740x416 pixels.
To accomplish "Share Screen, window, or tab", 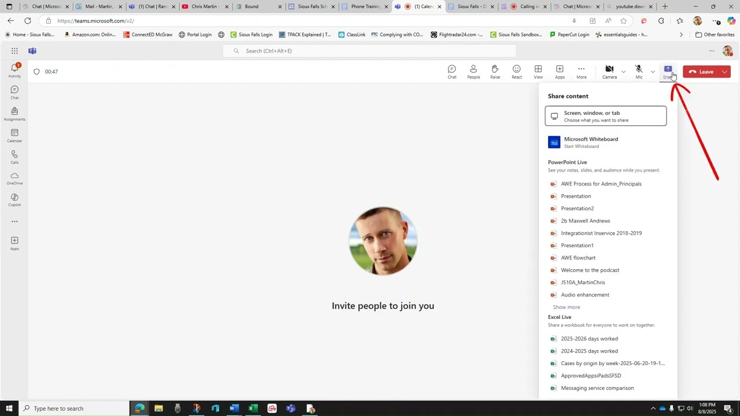I will [x=605, y=116].
